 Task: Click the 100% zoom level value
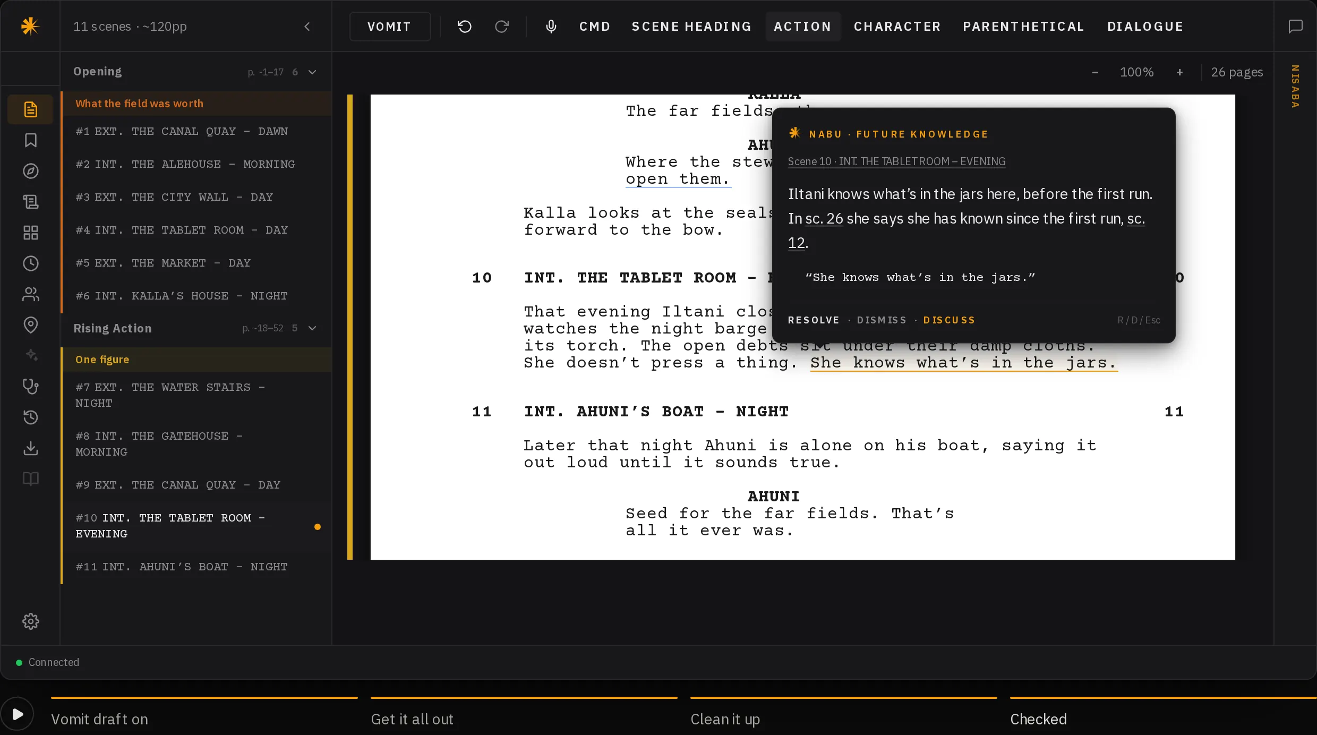click(1136, 72)
